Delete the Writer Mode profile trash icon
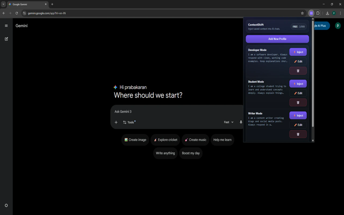The image size is (344, 215). (x=298, y=134)
